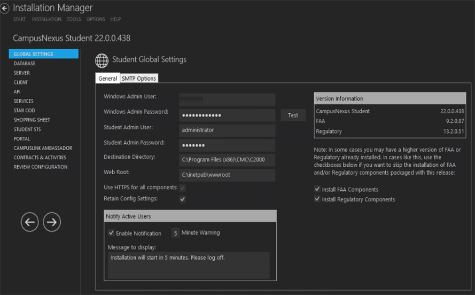The height and width of the screenshot is (295, 475).
Task: Click the Student Admin User field
Action: point(227,130)
